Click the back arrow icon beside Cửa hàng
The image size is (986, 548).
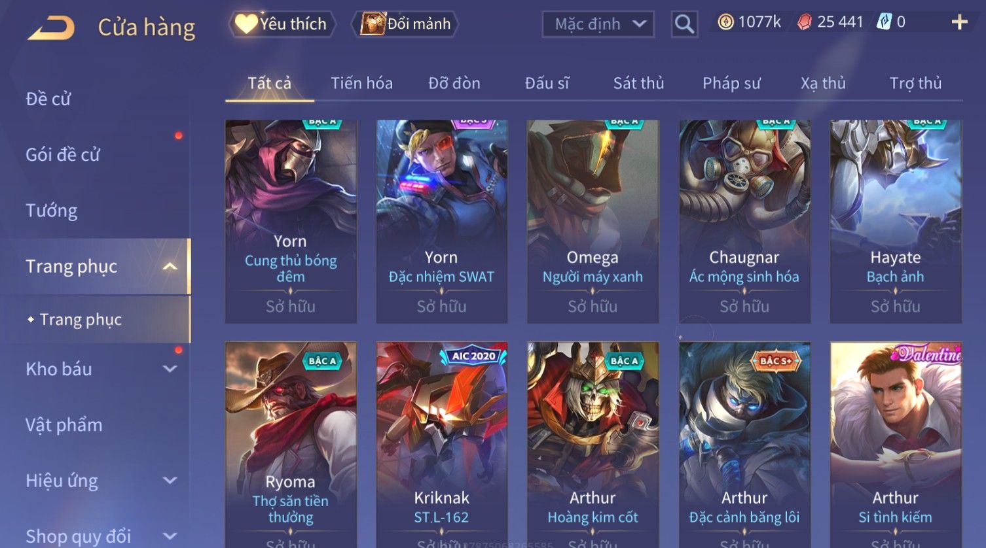pos(51,28)
